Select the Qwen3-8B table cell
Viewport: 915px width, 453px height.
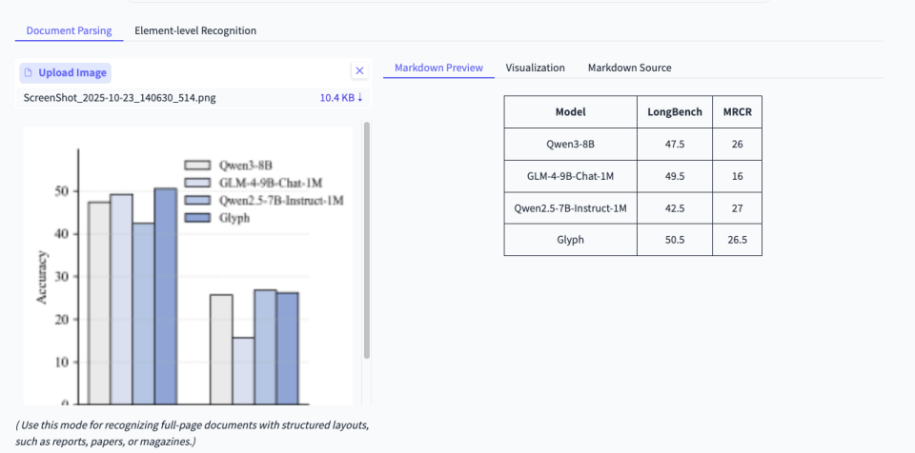click(x=570, y=144)
